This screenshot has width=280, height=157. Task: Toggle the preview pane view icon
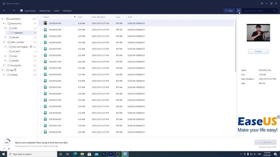239,10
